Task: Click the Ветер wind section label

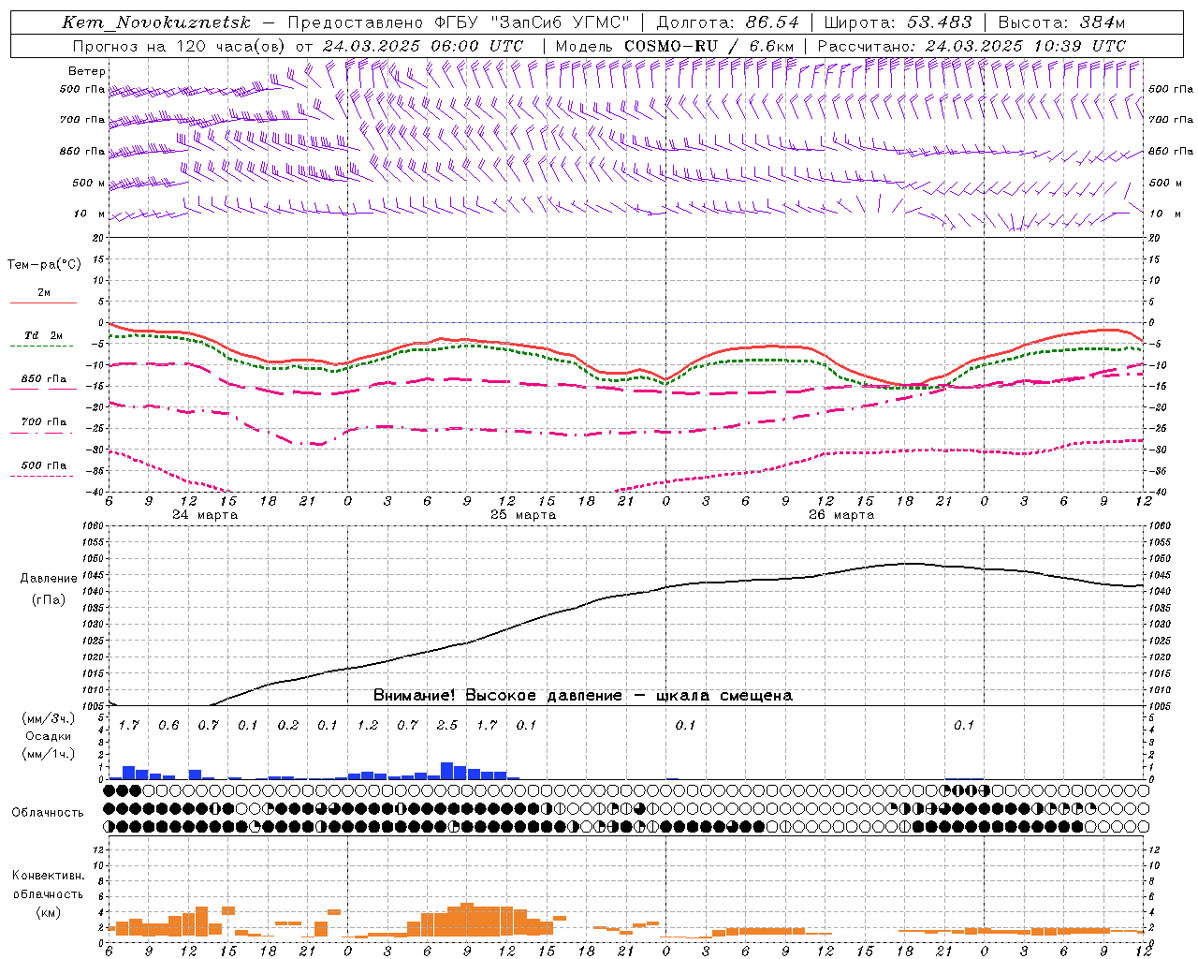Action: point(87,71)
